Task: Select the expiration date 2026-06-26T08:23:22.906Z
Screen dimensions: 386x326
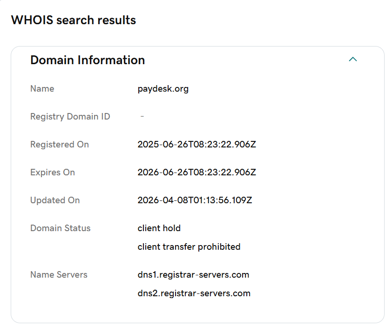Action: click(x=196, y=172)
